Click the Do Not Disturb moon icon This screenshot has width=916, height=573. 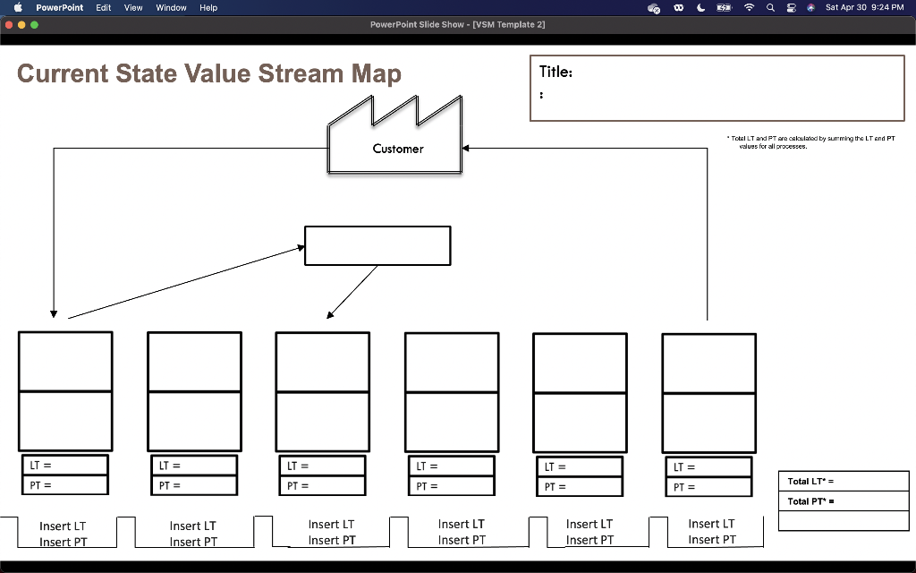[700, 8]
